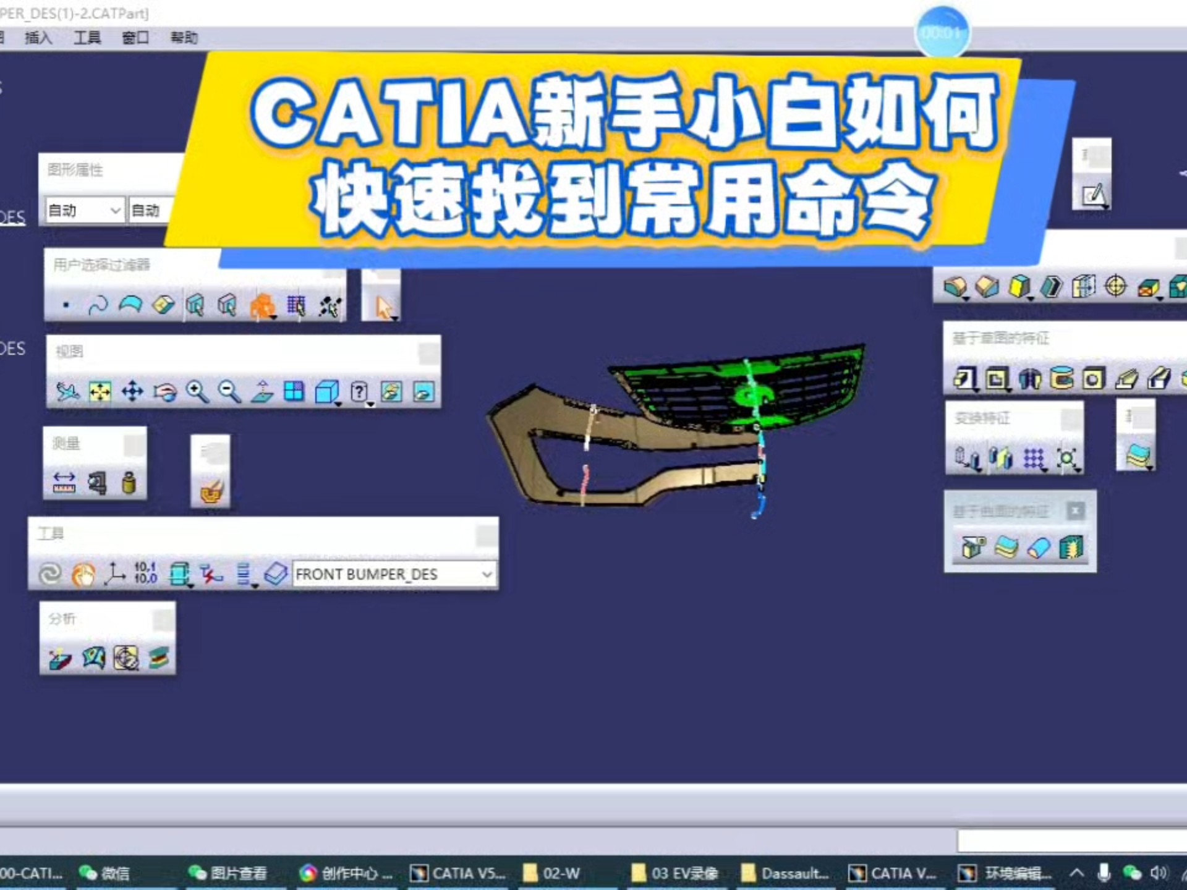Click the Thread/Tap target icon
Viewport: 1187px width, 890px height.
click(1115, 287)
